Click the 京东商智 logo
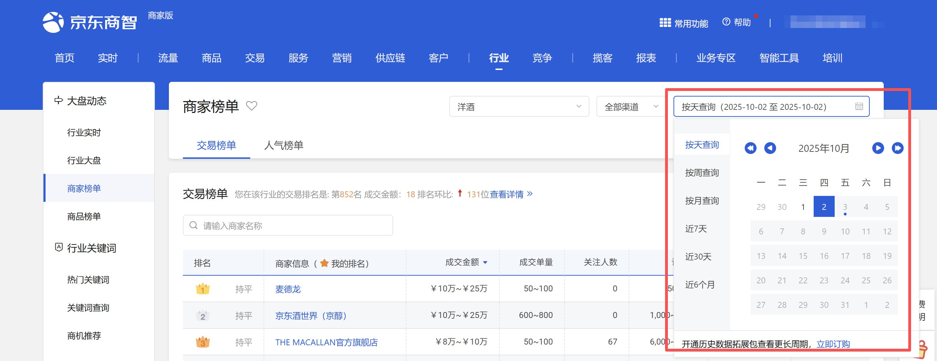 pos(90,22)
